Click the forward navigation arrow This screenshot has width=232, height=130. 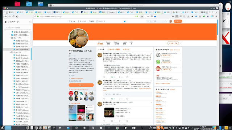(x=10, y=17)
